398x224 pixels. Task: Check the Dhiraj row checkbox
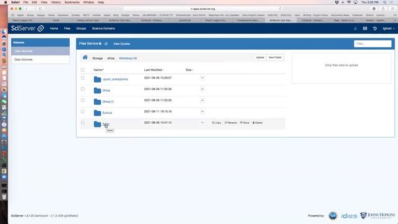click(x=83, y=89)
